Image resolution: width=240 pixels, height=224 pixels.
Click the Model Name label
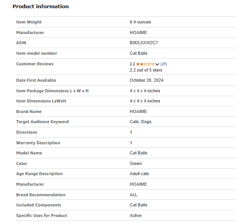click(x=29, y=153)
